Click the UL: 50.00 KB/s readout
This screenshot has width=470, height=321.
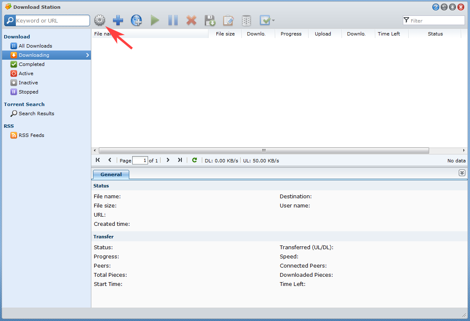pyautogui.click(x=261, y=160)
